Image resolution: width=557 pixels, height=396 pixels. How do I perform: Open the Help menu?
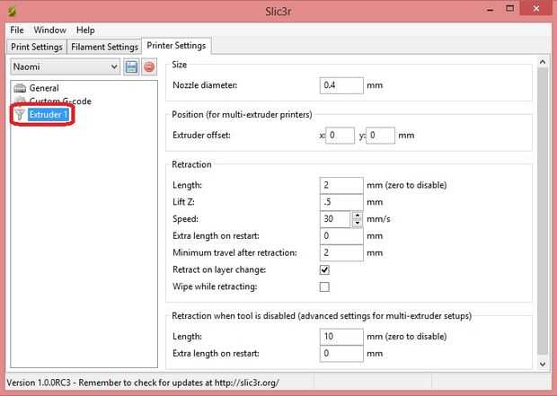[x=85, y=30]
